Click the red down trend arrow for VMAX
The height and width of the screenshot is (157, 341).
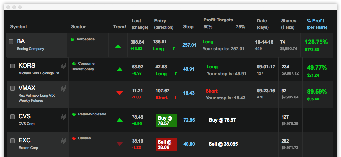(x=120, y=93)
